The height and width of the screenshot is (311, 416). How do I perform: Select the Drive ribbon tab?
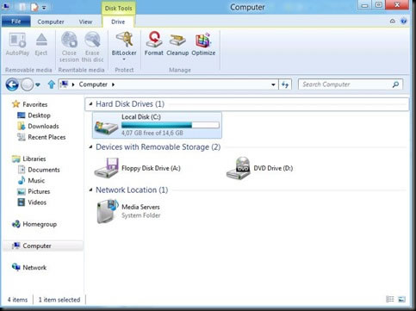118,22
